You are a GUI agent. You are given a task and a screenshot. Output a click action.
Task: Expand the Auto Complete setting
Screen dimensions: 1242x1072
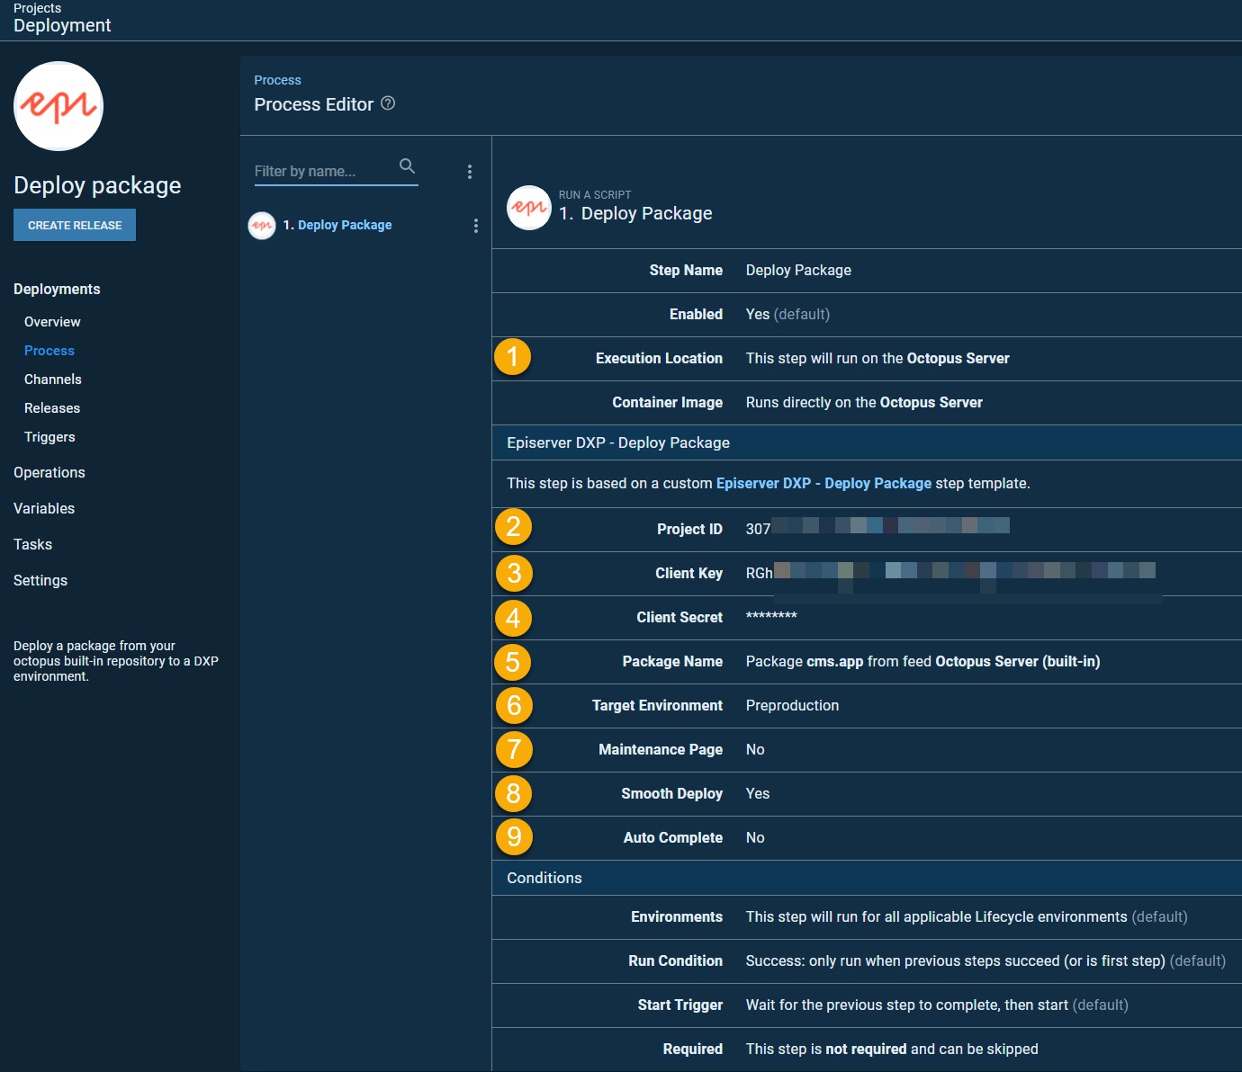coord(866,838)
